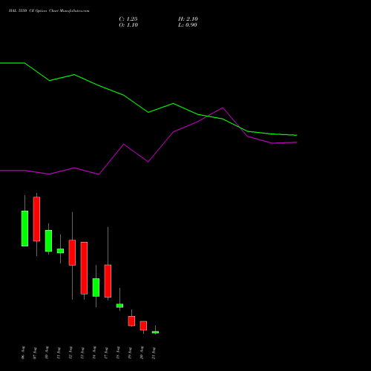The image size is (371, 371).
Task: Click the 11 Aug date label
Action: [x=59, y=352]
